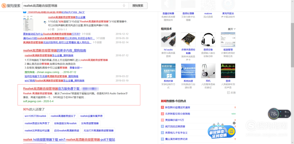
Task: Open 更新驱动后为什么Realtek打不开 question
Action: point(52,34)
